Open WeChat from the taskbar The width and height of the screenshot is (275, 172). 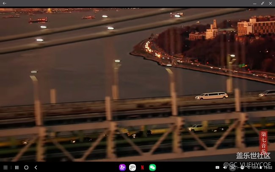(152, 167)
